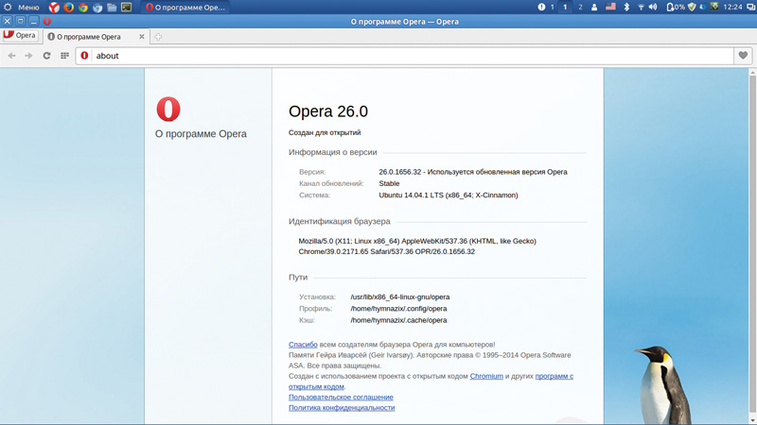This screenshot has width=757, height=425.
Task: Click the heart bookmark icon
Action: click(x=743, y=56)
